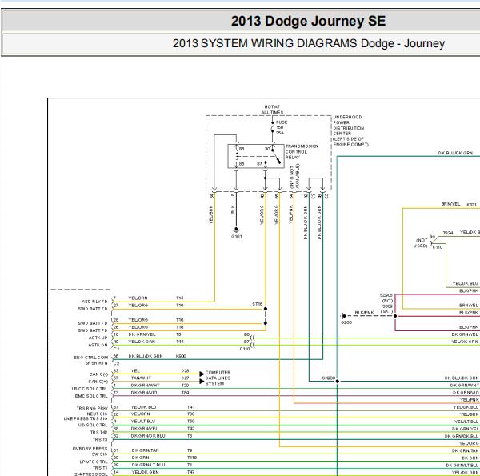The height and width of the screenshot is (476, 480).
Task: Click the vertical 'YEL/BRN' wire label
Action: click(x=211, y=214)
